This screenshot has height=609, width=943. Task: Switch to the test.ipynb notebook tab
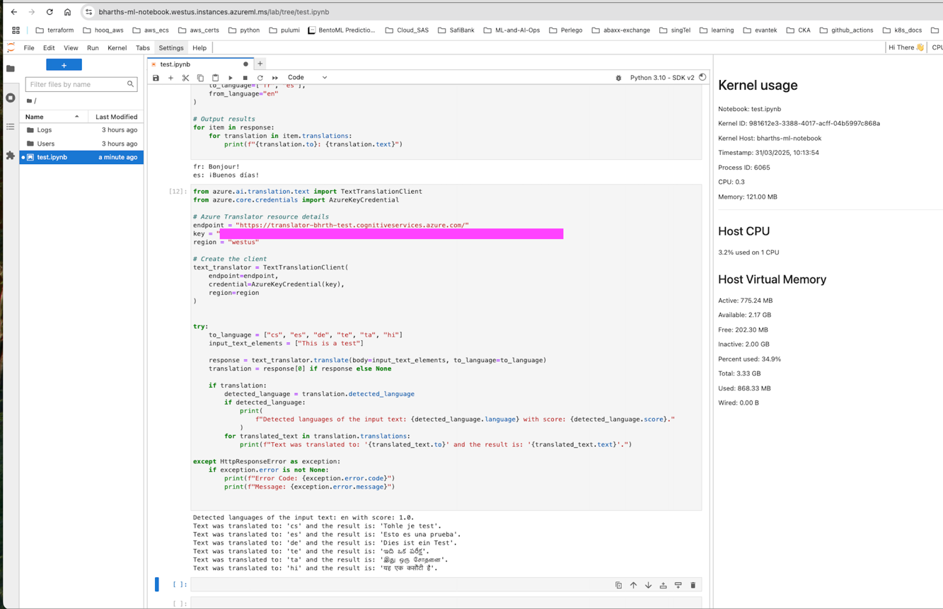[200, 64]
